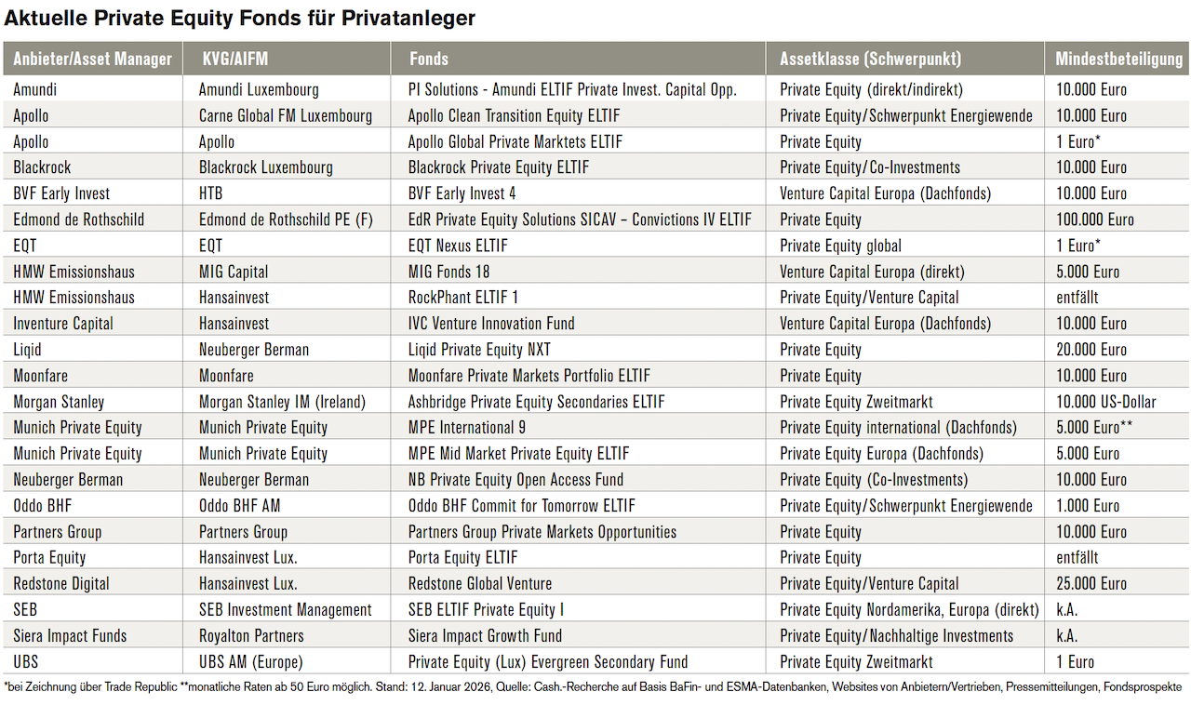Click the Royalton Partners cell
1191x705 pixels.
point(251,636)
